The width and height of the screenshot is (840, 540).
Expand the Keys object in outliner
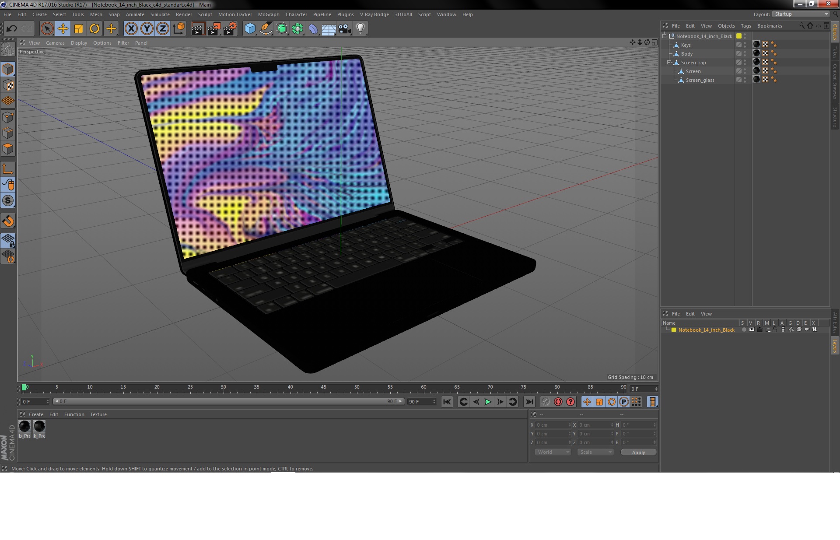tap(669, 45)
